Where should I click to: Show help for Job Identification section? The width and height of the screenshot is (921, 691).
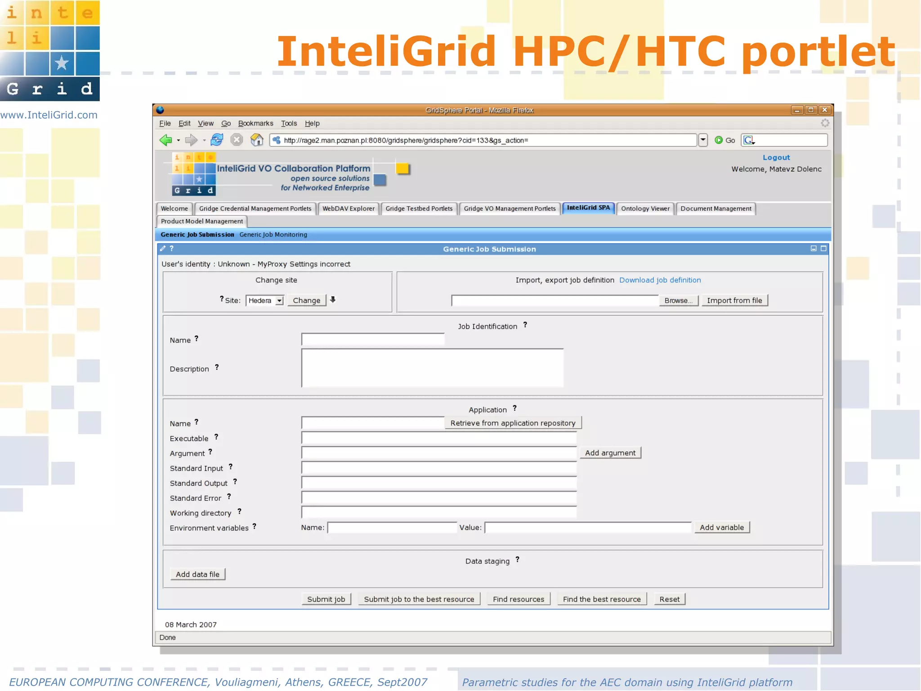pos(525,325)
